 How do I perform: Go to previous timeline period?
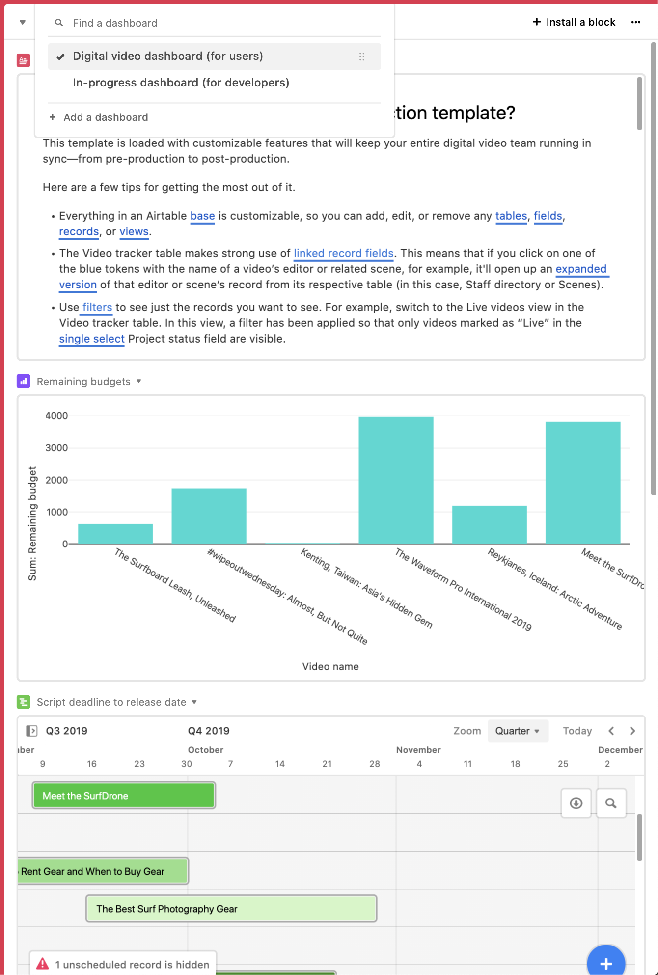pos(611,731)
